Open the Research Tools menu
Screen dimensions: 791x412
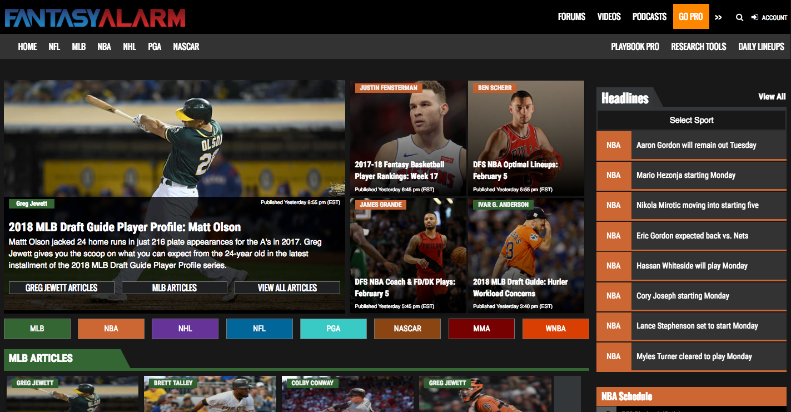[698, 47]
